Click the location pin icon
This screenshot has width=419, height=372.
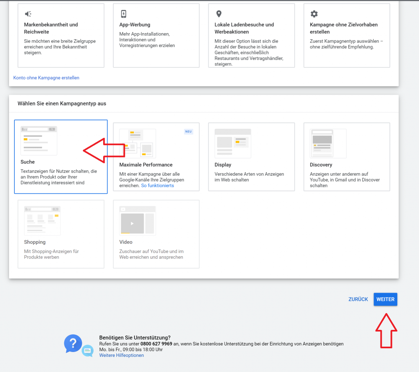pos(219,14)
